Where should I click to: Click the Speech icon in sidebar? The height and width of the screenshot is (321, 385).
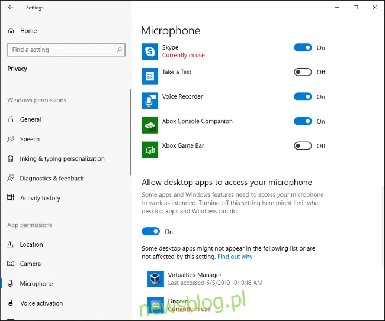point(11,139)
